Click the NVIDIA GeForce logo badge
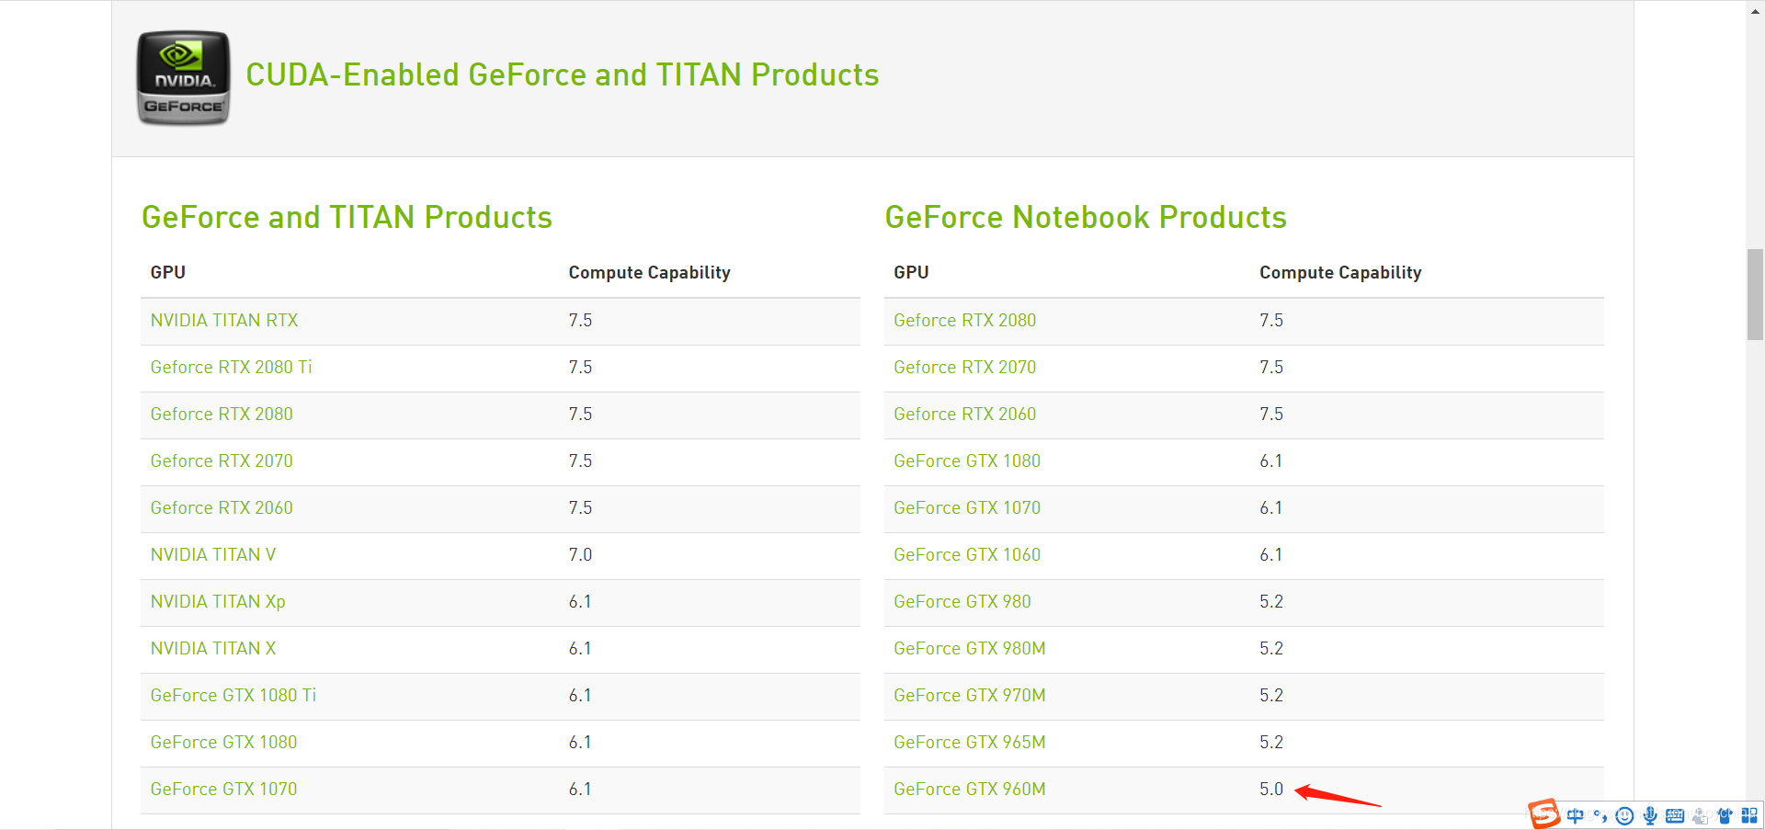 (183, 78)
